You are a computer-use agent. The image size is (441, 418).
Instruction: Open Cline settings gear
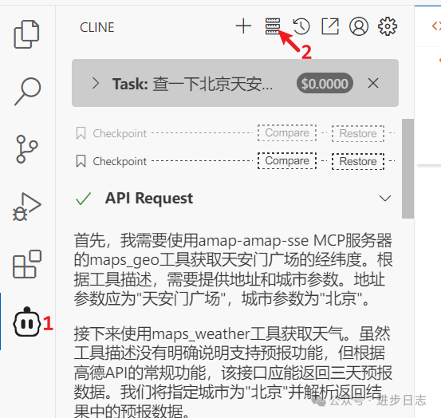388,26
